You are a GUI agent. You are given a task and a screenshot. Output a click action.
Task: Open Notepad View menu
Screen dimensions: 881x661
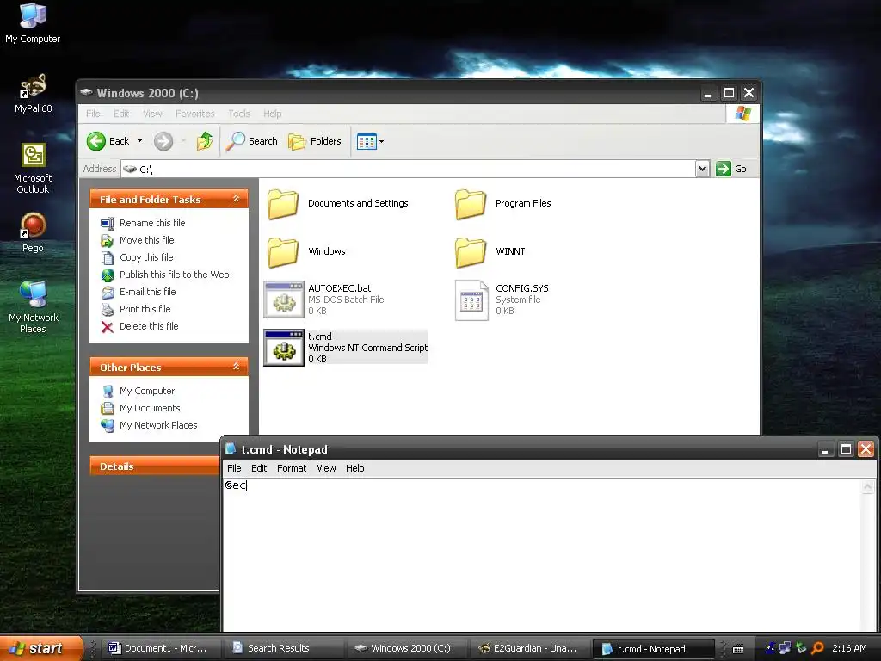click(326, 468)
